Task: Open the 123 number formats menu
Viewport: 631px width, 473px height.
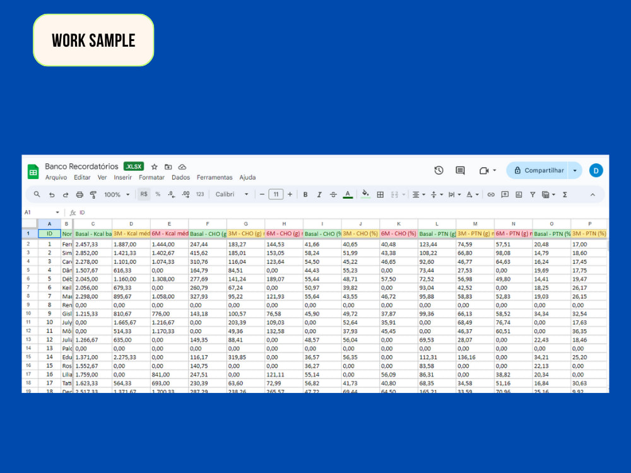Action: 200,194
